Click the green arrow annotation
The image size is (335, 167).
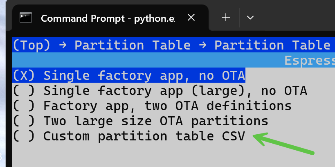point(282,144)
